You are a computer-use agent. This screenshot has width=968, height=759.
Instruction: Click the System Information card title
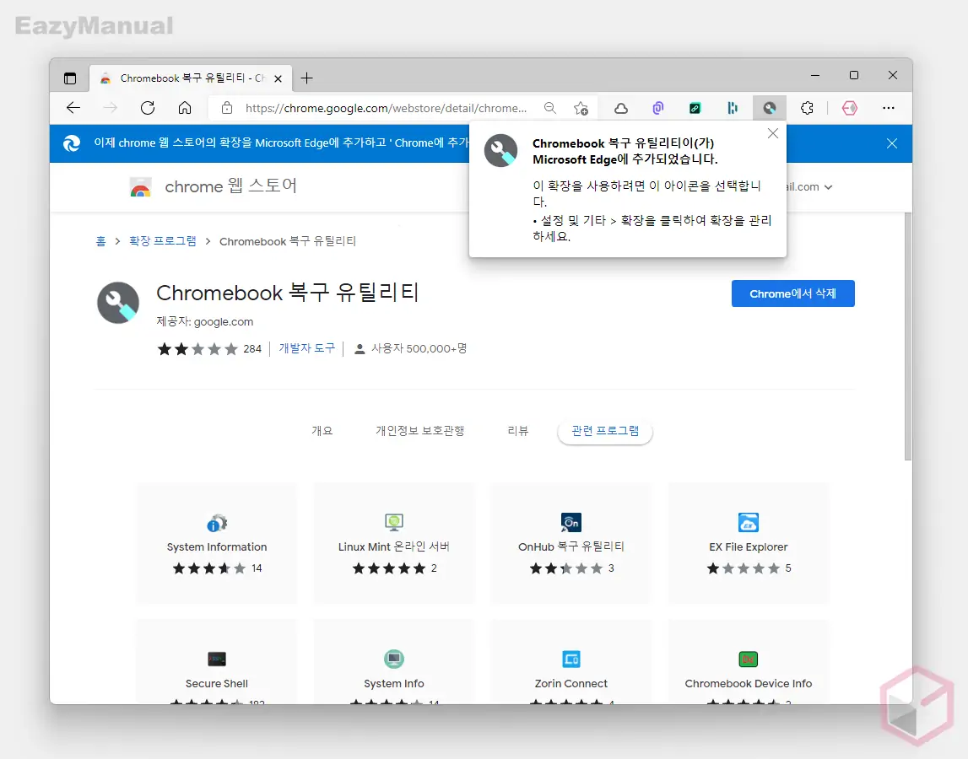217,546
